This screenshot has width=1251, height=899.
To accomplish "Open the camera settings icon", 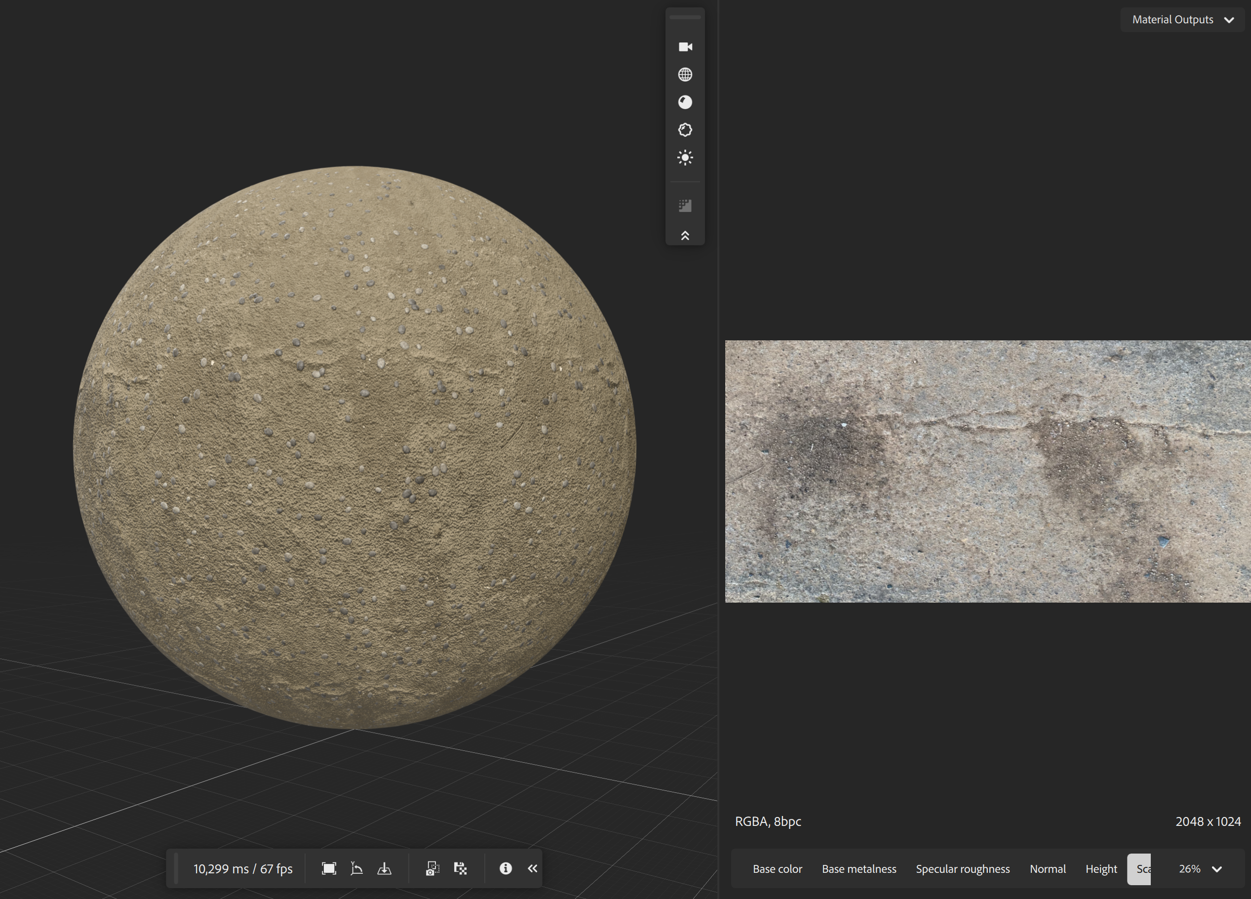I will (685, 47).
